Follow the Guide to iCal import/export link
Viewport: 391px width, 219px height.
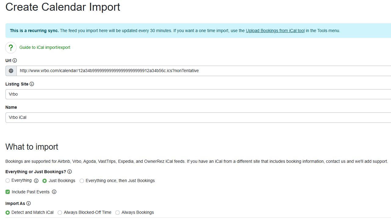(45, 47)
